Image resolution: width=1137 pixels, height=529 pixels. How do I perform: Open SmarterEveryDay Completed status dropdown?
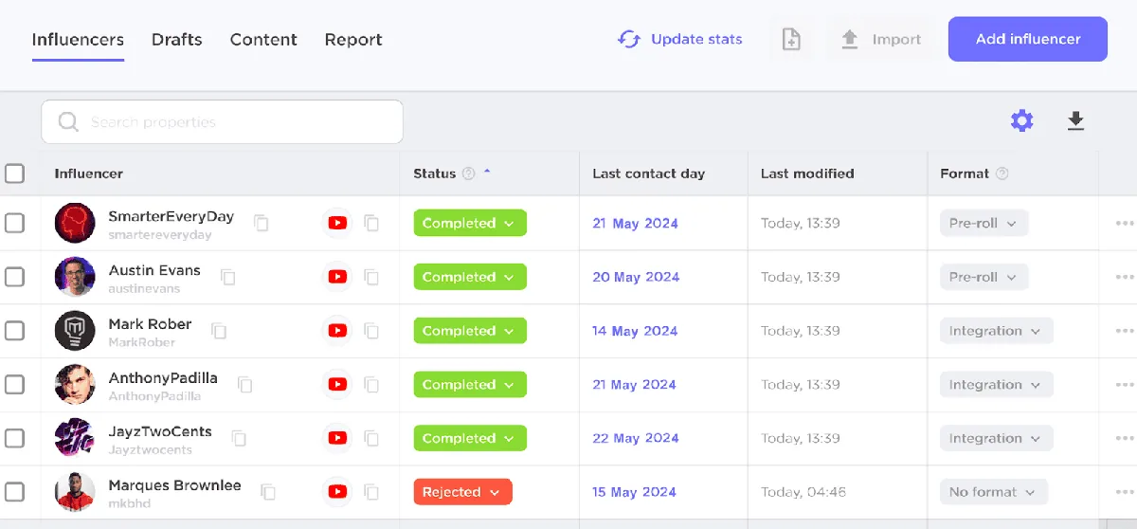click(470, 223)
